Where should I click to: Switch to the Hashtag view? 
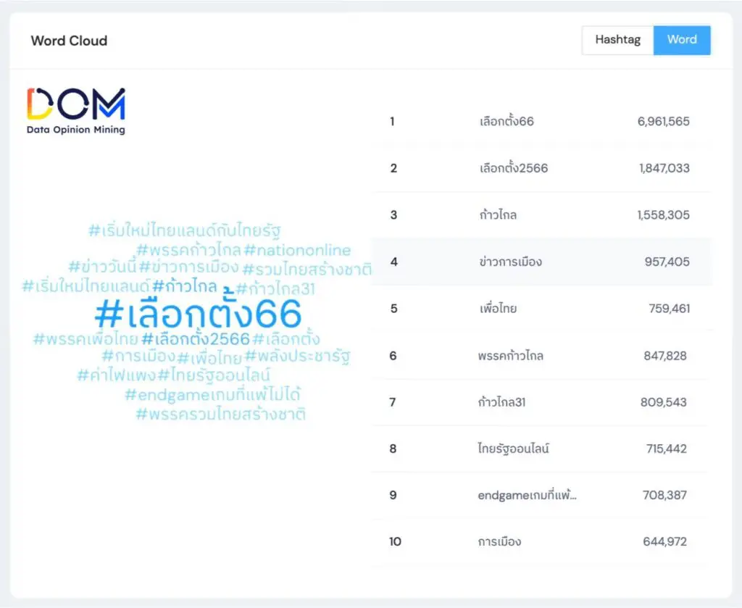pyautogui.click(x=617, y=40)
